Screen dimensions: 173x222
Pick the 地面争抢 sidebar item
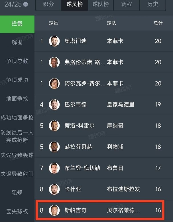[17, 98]
